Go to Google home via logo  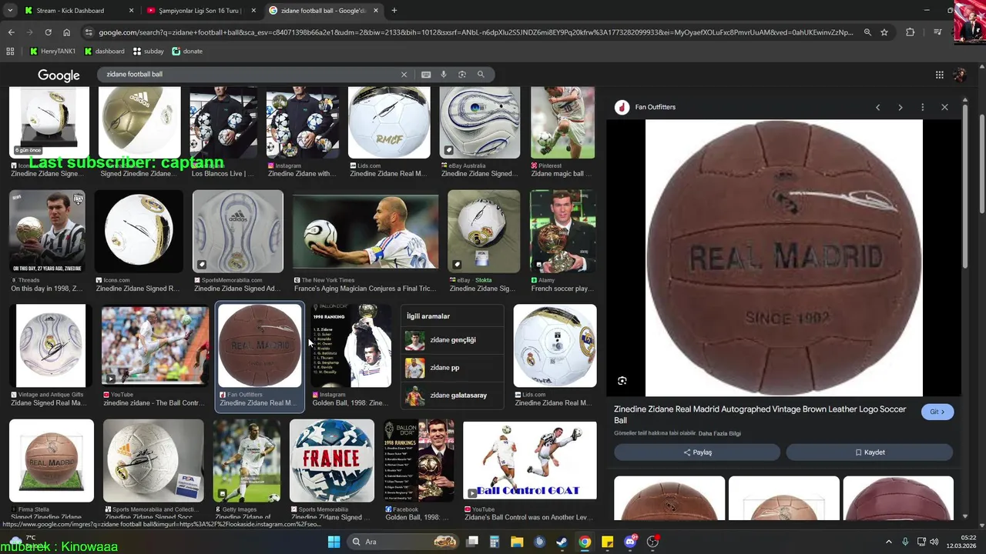click(x=59, y=75)
